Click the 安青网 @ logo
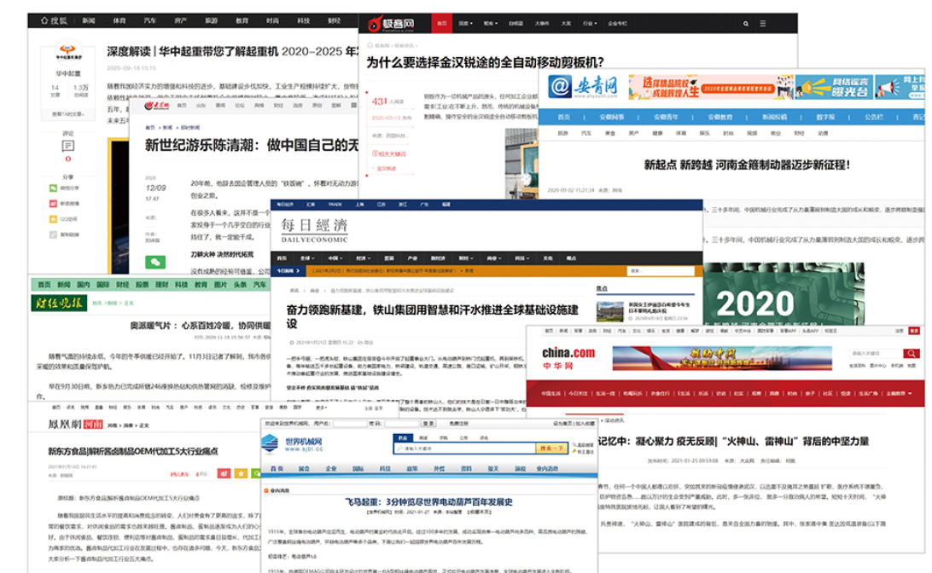932x573 pixels. [x=560, y=87]
